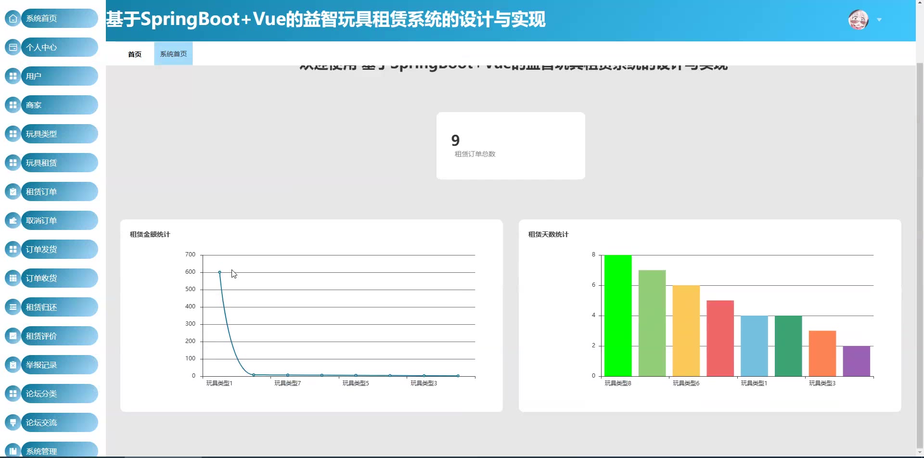Click the 租赁订单总数 statistic card

[x=511, y=146]
